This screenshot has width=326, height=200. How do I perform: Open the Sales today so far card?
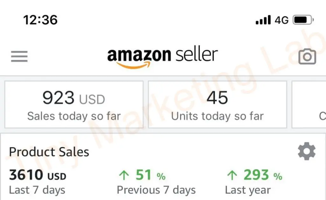[x=74, y=104]
